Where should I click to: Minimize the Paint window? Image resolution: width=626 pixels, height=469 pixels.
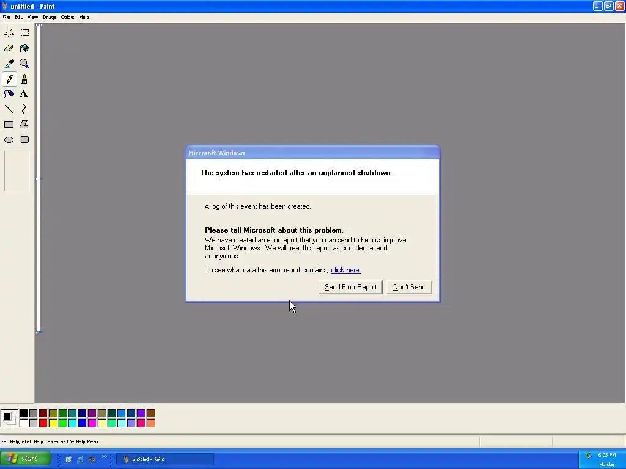pos(597,6)
